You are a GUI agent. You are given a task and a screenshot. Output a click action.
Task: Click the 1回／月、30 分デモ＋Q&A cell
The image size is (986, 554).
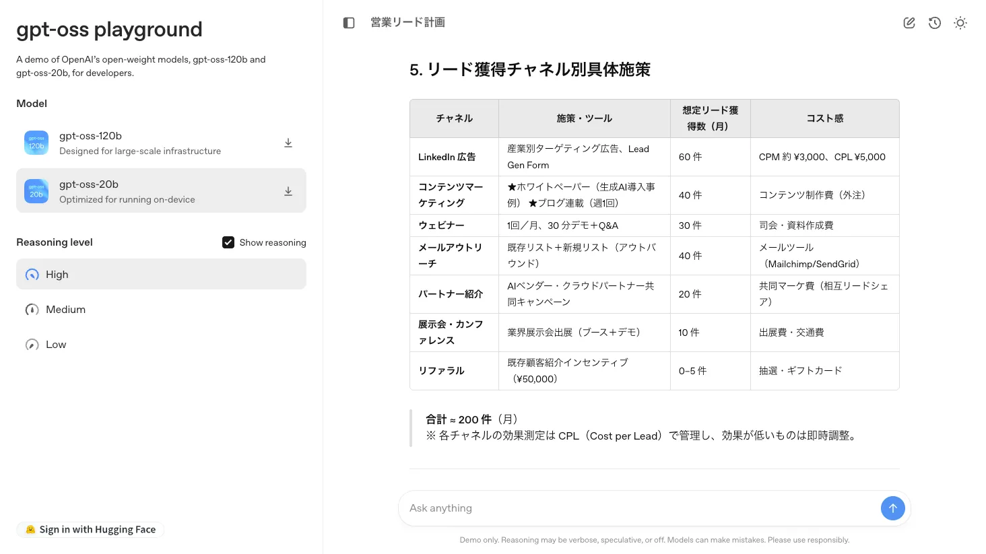tap(585, 226)
